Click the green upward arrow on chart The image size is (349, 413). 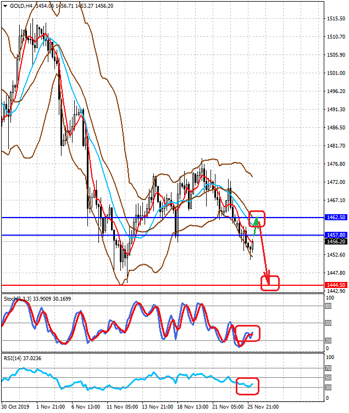tap(256, 222)
